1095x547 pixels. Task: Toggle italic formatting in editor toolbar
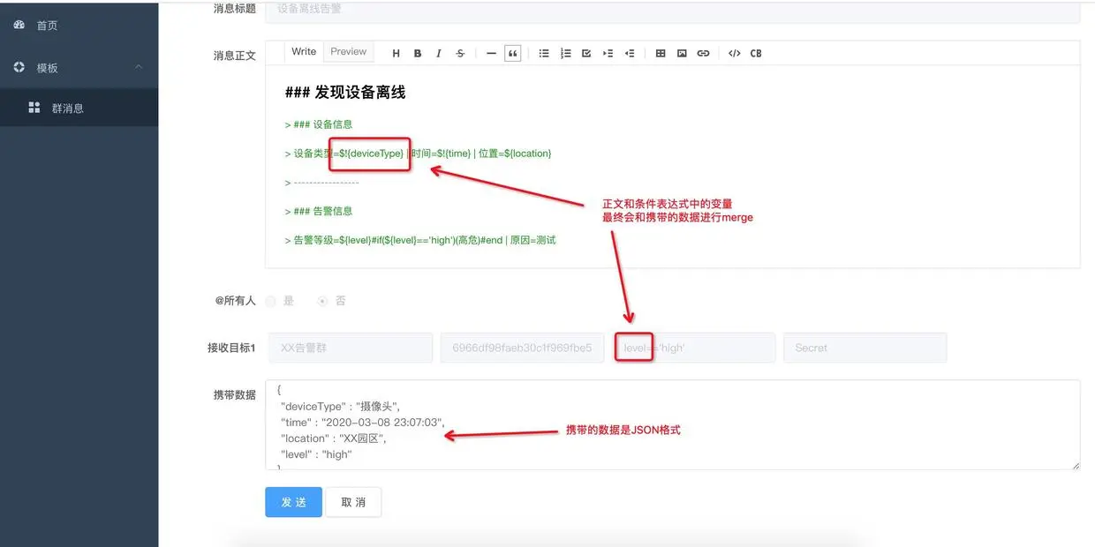pos(439,53)
